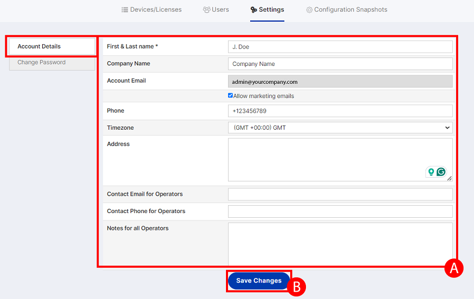Click the Account Email field
474x299 pixels.
[340, 82]
